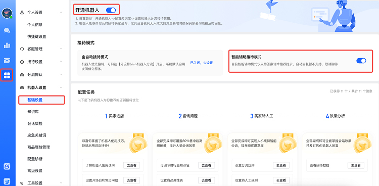Open the chat messages icon in the left rail
The height and width of the screenshot is (186, 379).
7,30
